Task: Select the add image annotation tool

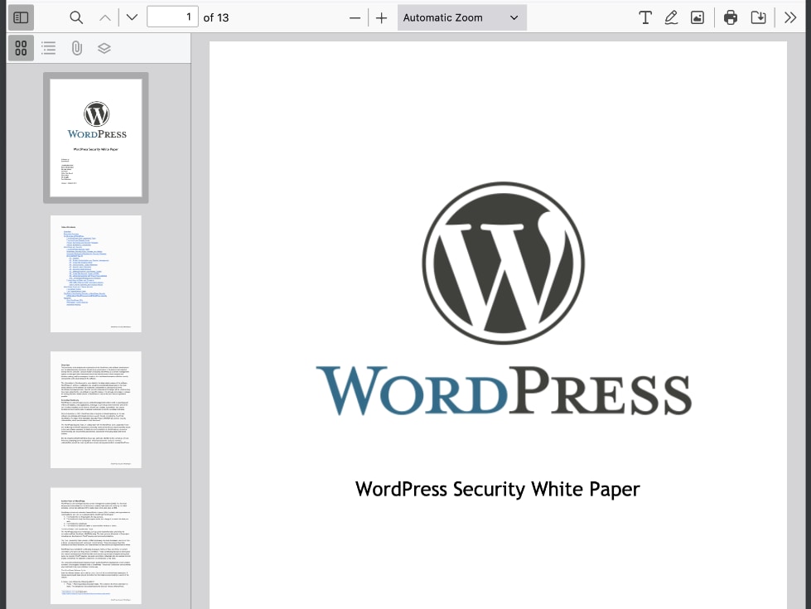Action: 698,17
